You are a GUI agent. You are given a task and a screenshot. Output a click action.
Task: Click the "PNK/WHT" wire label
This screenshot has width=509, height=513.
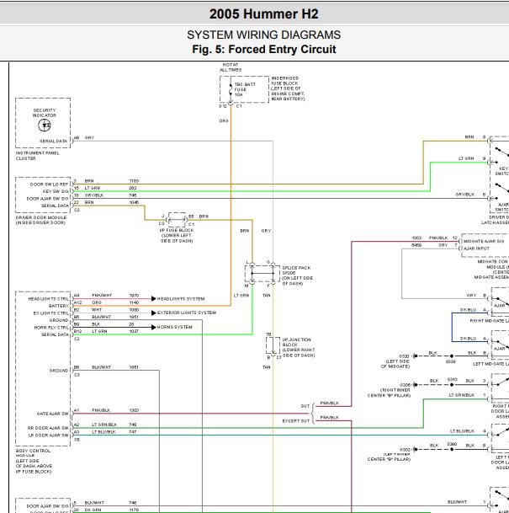102,296
